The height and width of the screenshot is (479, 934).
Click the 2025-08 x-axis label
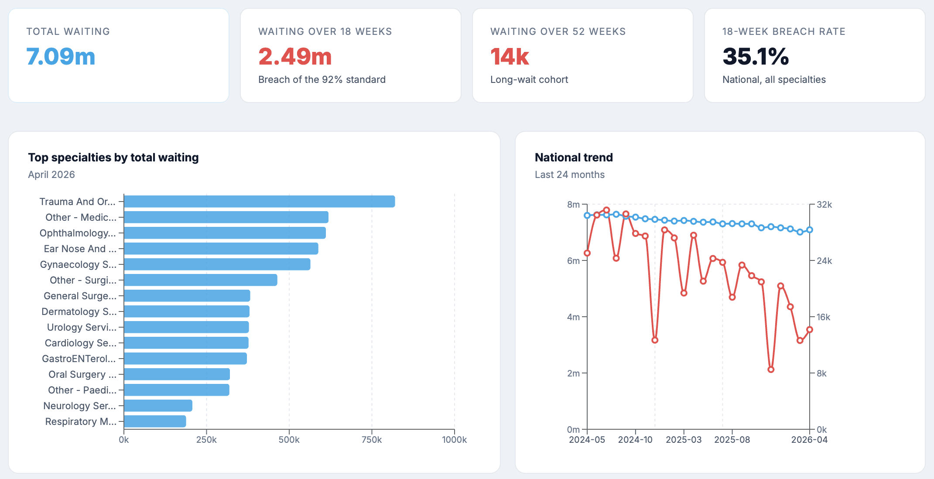click(732, 440)
